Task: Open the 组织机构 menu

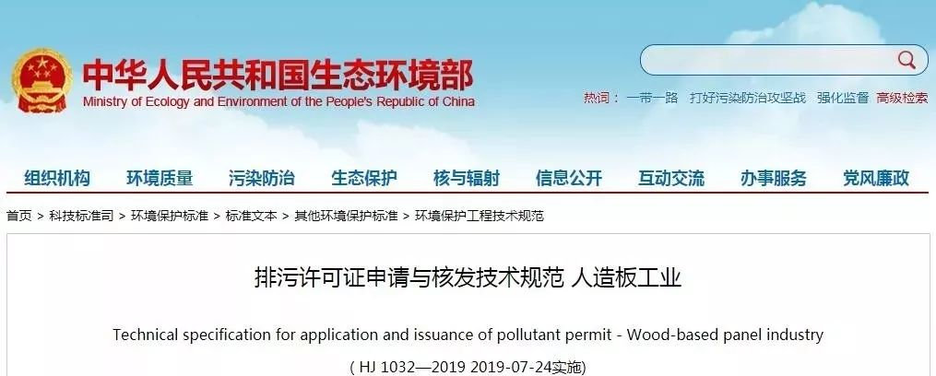Action: (x=56, y=178)
